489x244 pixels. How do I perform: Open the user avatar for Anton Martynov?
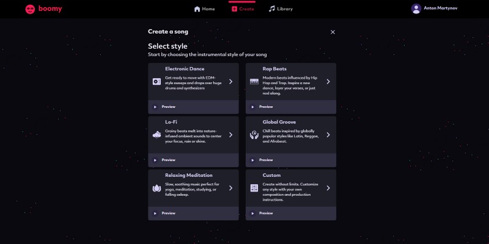click(x=416, y=9)
